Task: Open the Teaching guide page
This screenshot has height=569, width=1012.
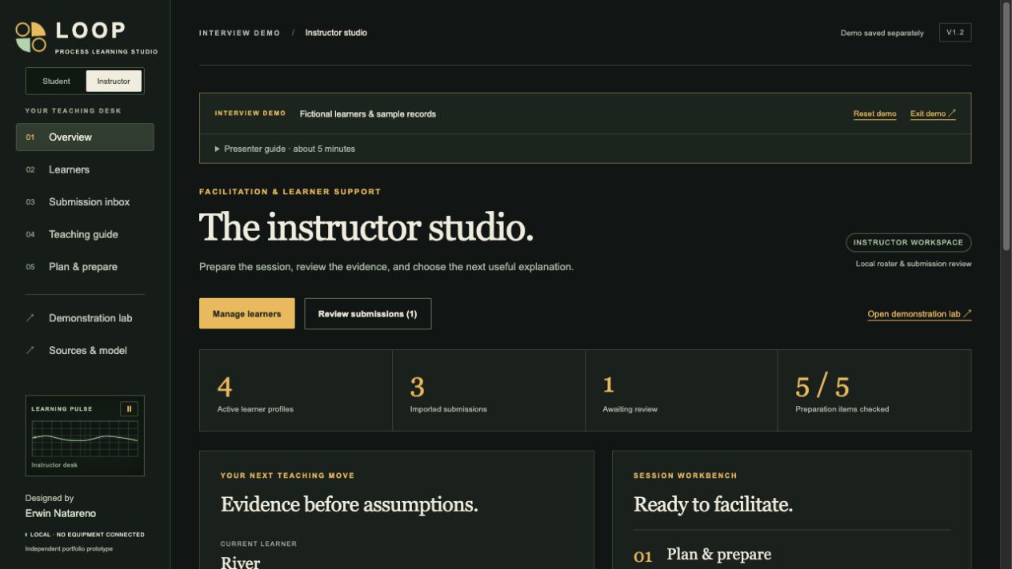Action: point(85,234)
